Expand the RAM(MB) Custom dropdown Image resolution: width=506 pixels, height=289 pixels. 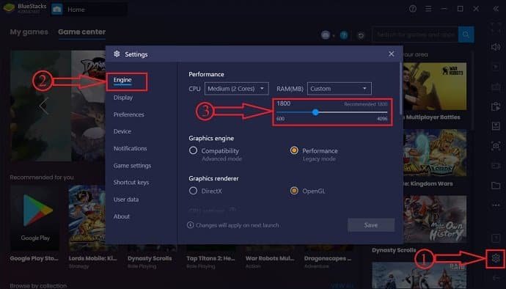[x=339, y=89]
